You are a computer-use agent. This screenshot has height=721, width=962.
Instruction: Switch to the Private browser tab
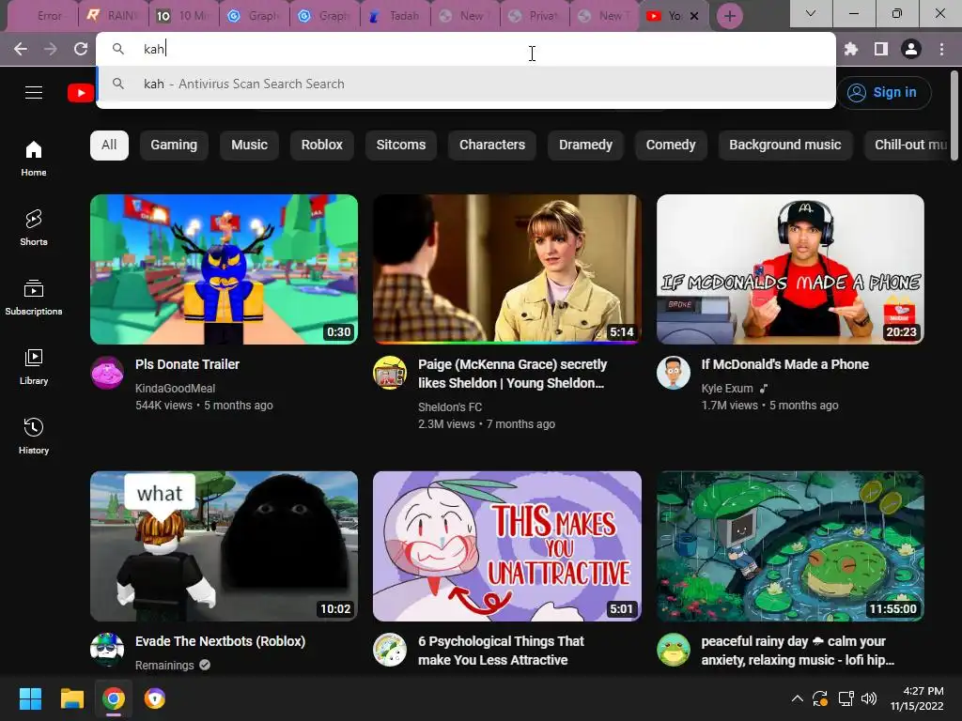[x=535, y=16]
